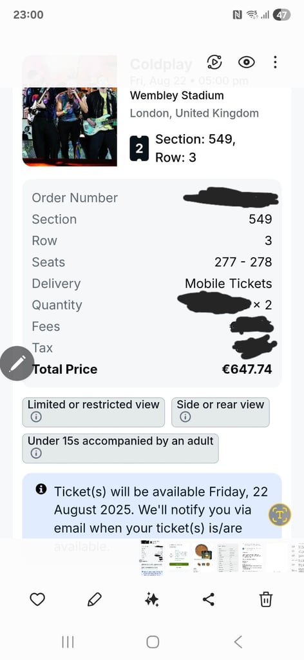Tap the Limited or restricted view tag

[x=93, y=412]
